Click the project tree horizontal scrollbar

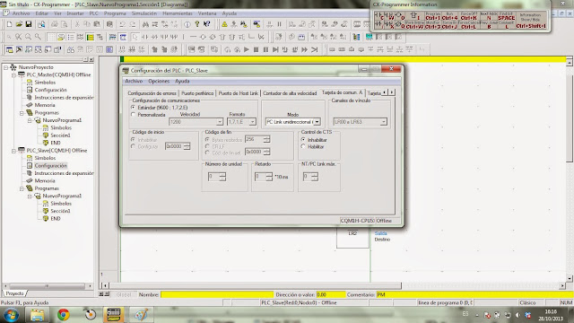tap(48, 285)
